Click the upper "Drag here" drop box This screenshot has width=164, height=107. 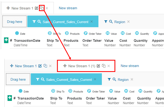[x=15, y=22]
